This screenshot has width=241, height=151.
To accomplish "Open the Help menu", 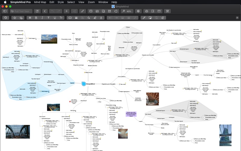I will pyautogui.click(x=114, y=2).
